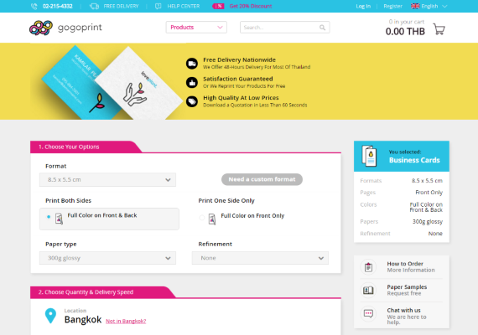Click the Chat with us bubble icon
Viewport: 478px width, 335px height.
pyautogui.click(x=368, y=314)
